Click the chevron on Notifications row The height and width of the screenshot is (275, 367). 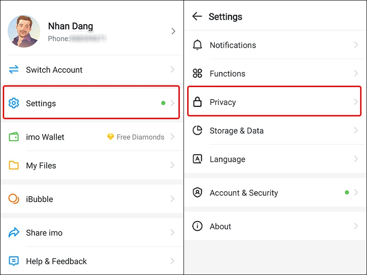tap(356, 44)
